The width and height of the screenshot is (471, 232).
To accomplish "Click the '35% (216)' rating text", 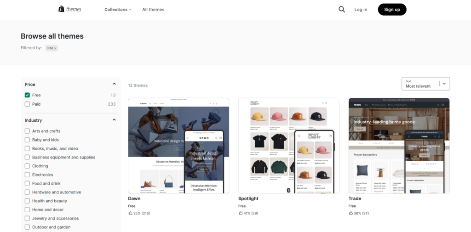I will (x=142, y=213).
